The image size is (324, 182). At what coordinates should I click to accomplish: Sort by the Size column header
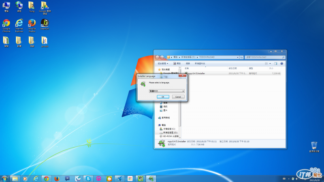coord(275,68)
